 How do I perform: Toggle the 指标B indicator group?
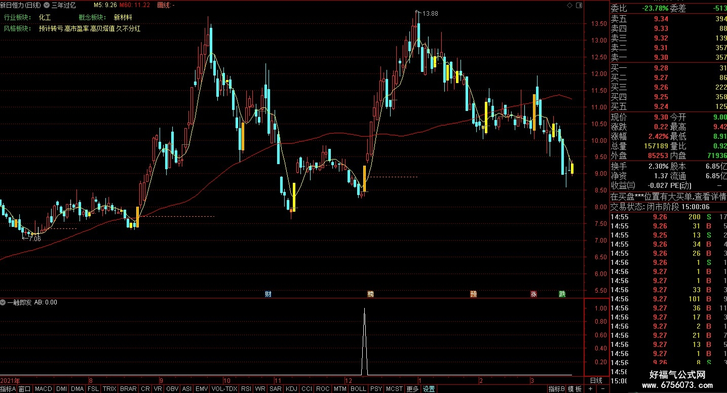point(556,389)
